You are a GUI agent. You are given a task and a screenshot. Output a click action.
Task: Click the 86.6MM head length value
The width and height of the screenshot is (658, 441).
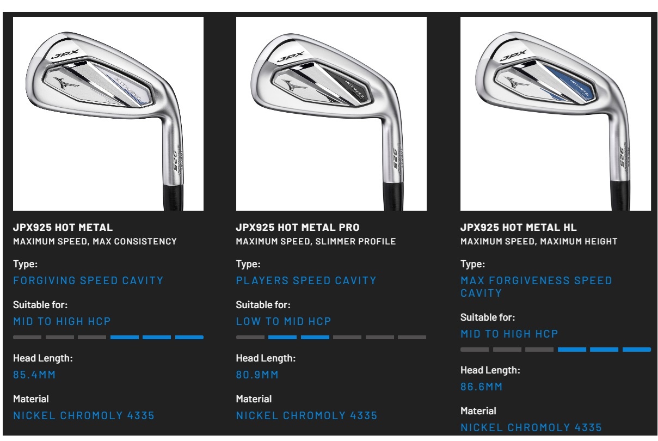(x=482, y=387)
